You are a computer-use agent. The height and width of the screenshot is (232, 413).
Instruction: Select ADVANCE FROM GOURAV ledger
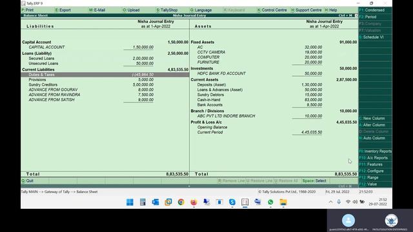tap(105, 90)
